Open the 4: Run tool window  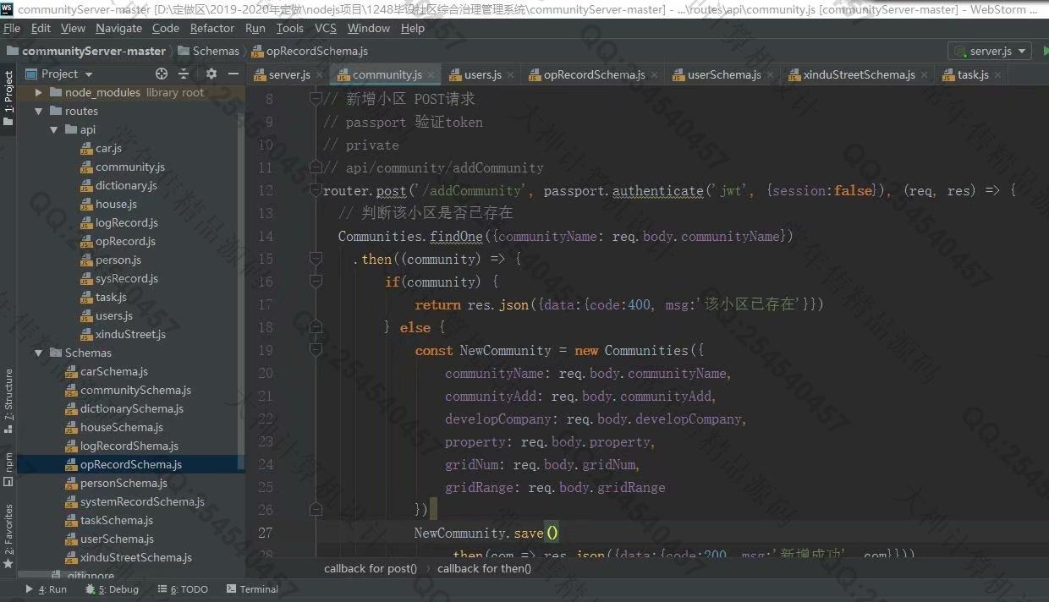pyautogui.click(x=47, y=589)
